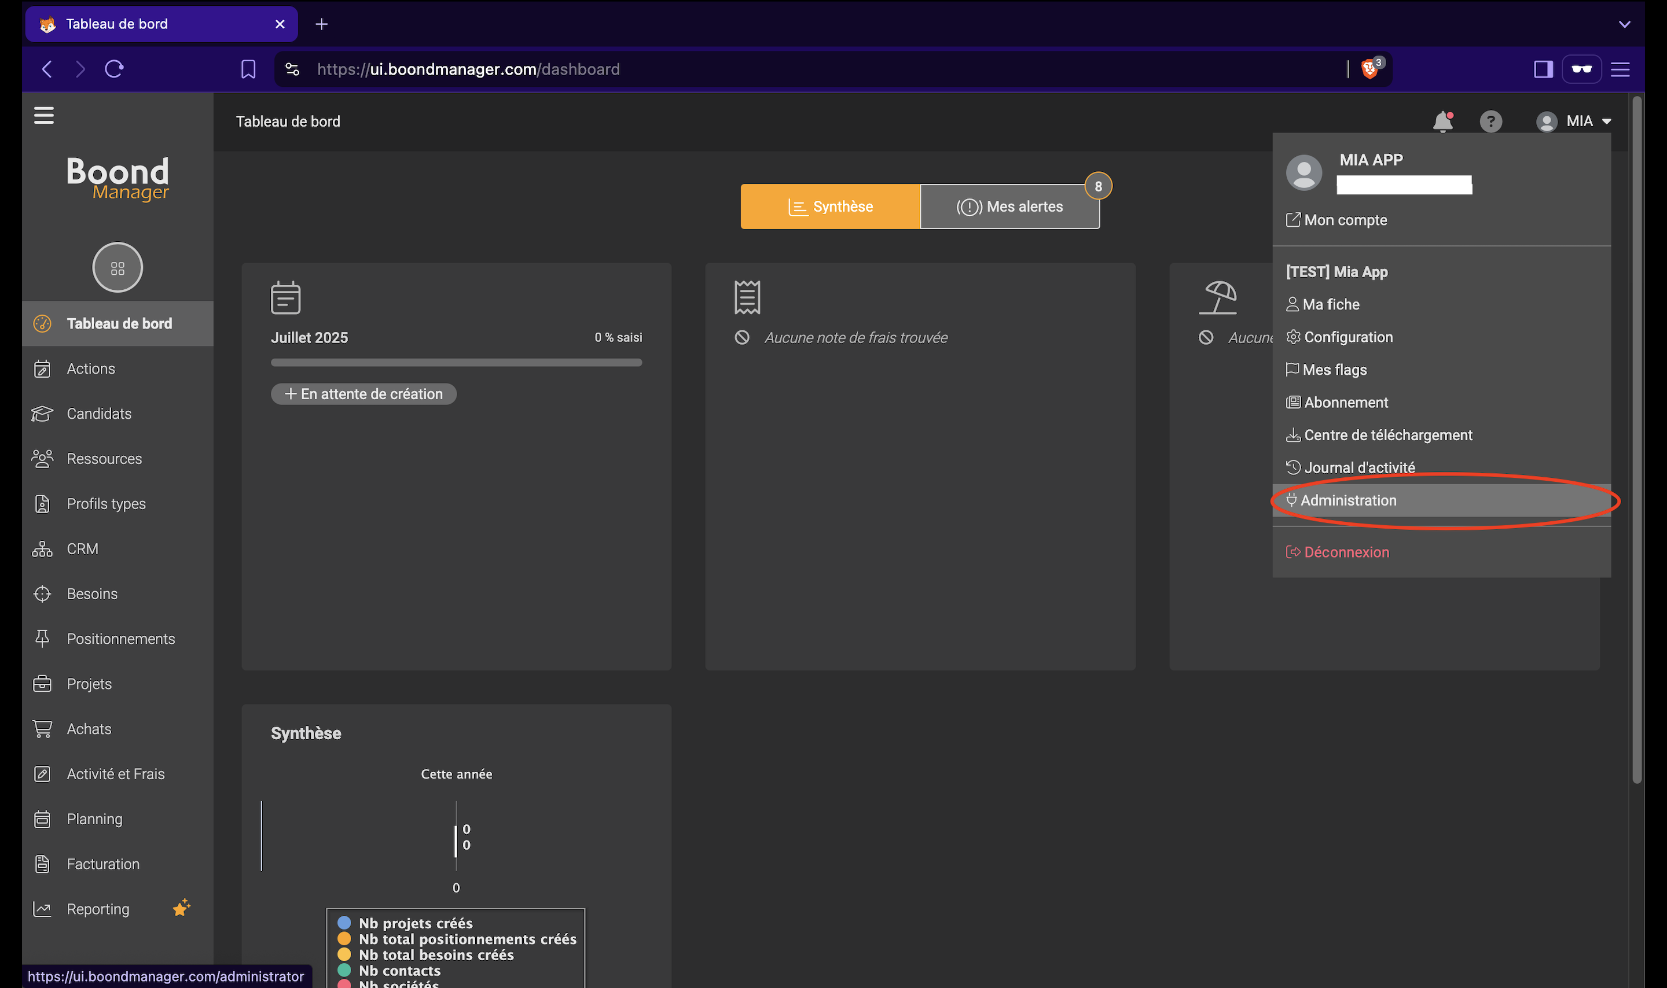Viewport: 1667px width, 988px height.
Task: Toggle the hamburger sidebar menu
Action: coord(44,116)
